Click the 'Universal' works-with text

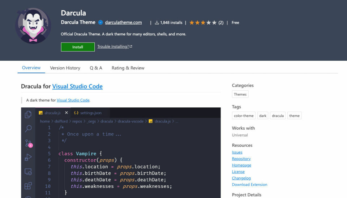(240, 135)
